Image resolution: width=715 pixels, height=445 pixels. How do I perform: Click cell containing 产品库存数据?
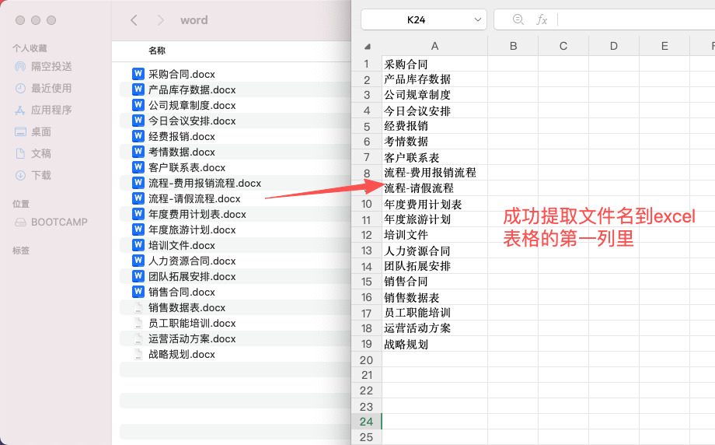coord(434,79)
